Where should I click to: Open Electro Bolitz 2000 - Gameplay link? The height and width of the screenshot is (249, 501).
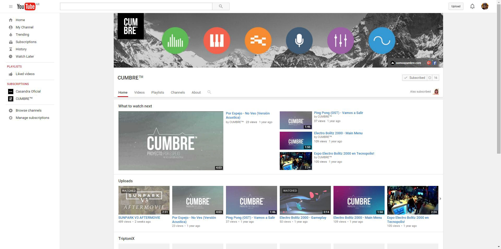point(303,218)
